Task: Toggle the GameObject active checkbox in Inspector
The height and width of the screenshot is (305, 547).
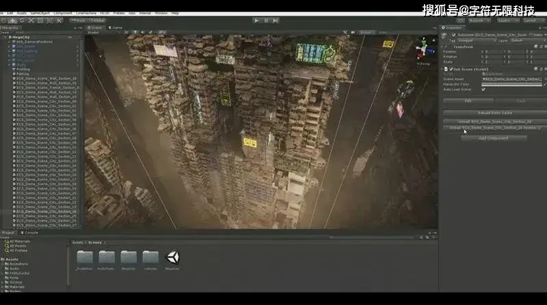Action: click(453, 35)
